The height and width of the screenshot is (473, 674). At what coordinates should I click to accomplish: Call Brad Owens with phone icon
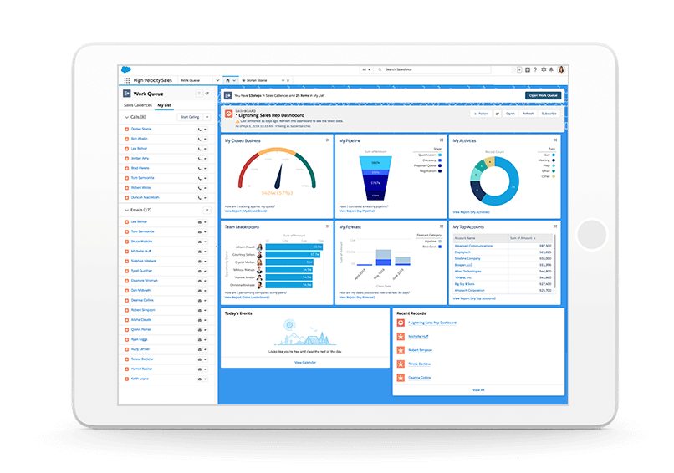pos(200,169)
